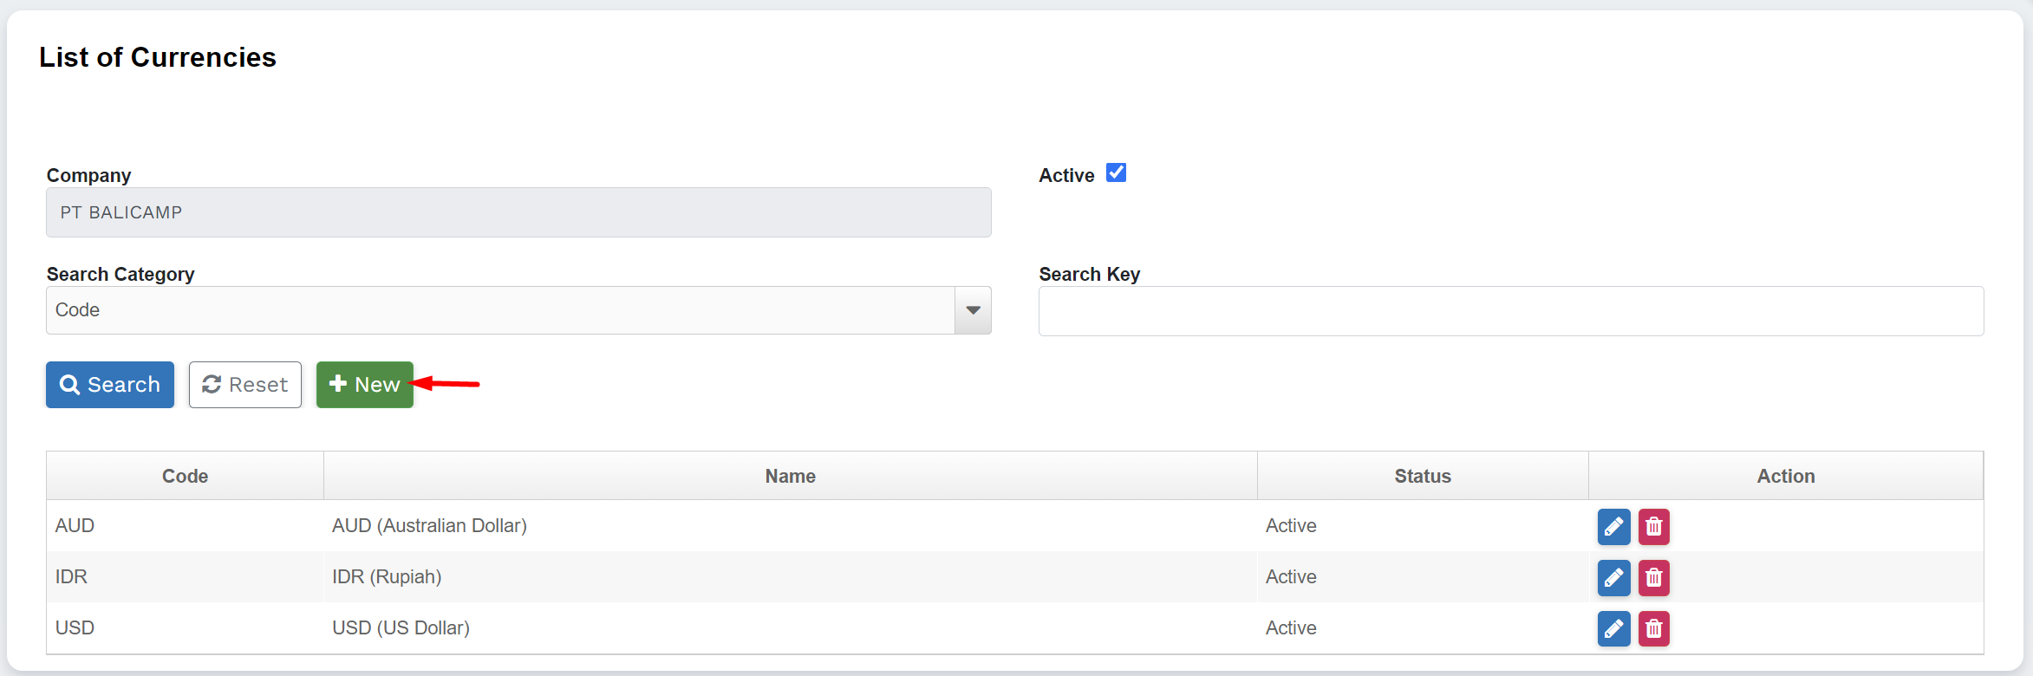Select the AUD (Australian Dollar) name cell
2033x676 pixels.
(429, 526)
